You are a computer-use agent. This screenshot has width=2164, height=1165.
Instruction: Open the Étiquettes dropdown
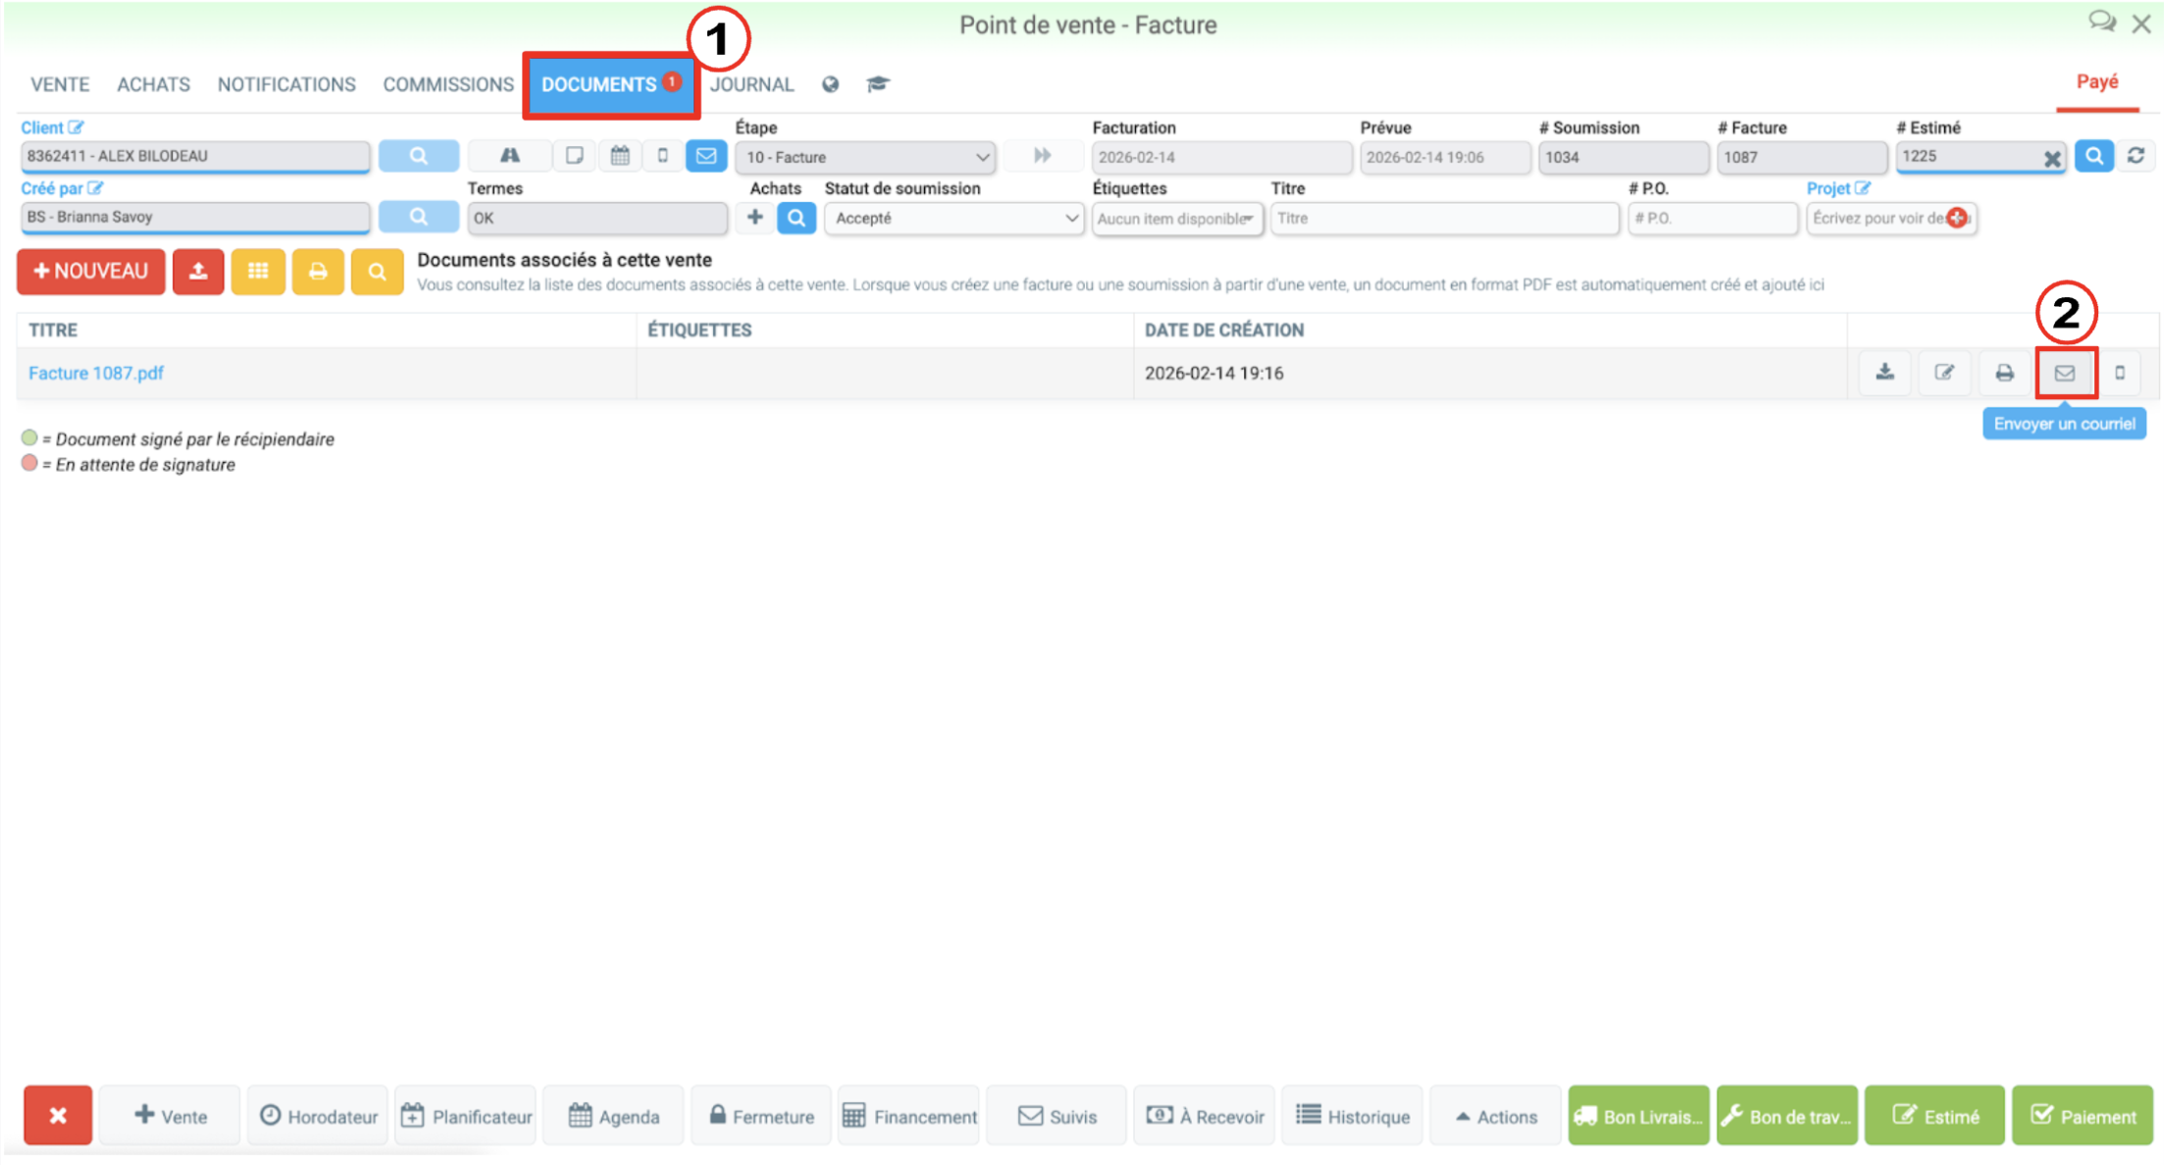tap(1176, 218)
